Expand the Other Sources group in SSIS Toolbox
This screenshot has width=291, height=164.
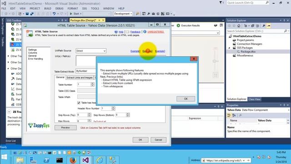(8, 62)
